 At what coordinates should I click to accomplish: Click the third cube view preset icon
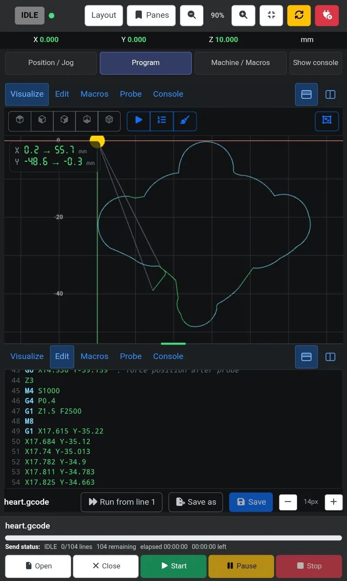(x=64, y=121)
